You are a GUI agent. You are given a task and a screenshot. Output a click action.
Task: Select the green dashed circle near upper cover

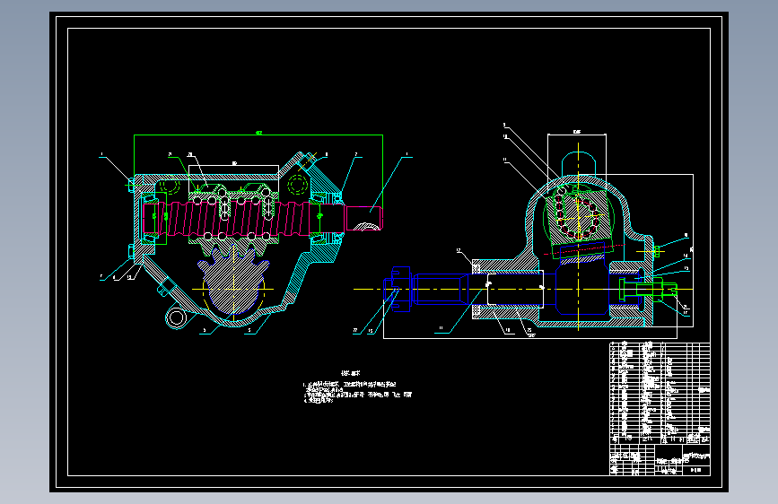298,185
